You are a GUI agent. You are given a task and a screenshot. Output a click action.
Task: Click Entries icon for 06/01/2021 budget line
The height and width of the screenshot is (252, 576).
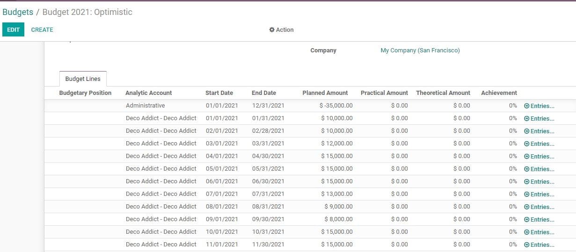(526, 182)
